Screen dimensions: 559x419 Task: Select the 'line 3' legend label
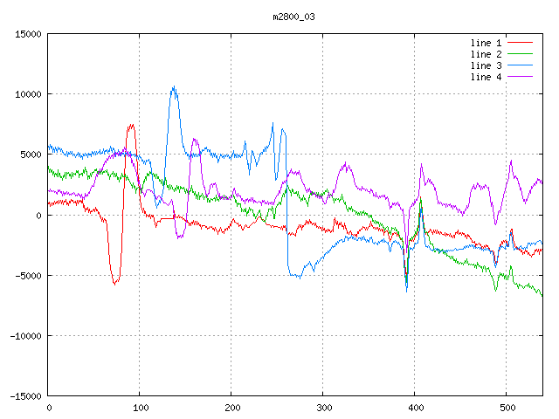[487, 65]
